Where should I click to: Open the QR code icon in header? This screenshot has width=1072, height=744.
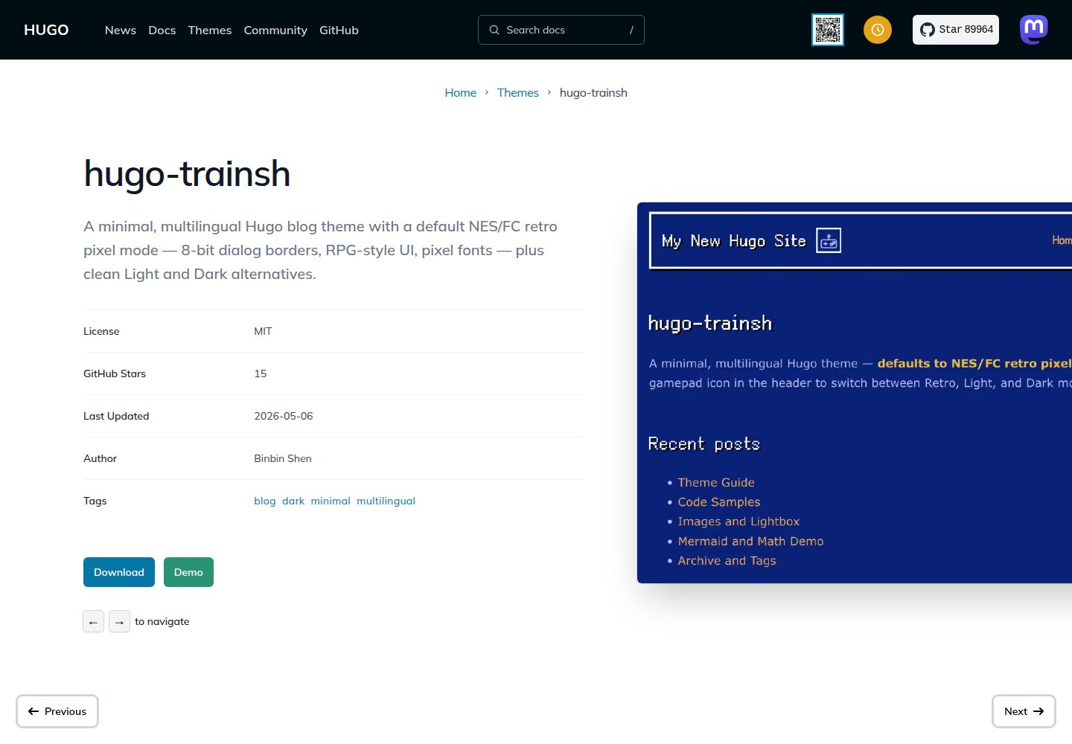[828, 30]
